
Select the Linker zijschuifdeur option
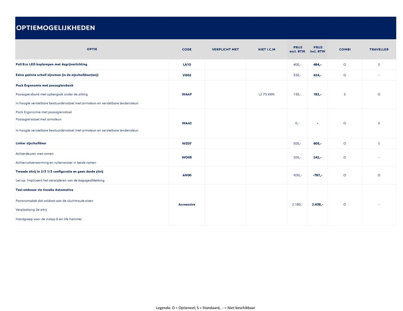tap(31, 144)
